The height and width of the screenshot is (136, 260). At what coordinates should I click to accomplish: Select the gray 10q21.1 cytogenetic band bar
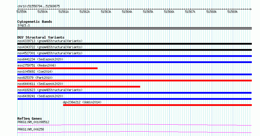click(x=134, y=28)
